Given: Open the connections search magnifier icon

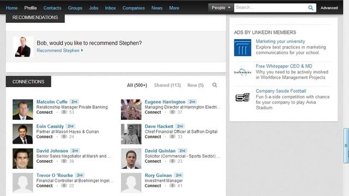Looking at the screenshot, I should click(214, 85).
